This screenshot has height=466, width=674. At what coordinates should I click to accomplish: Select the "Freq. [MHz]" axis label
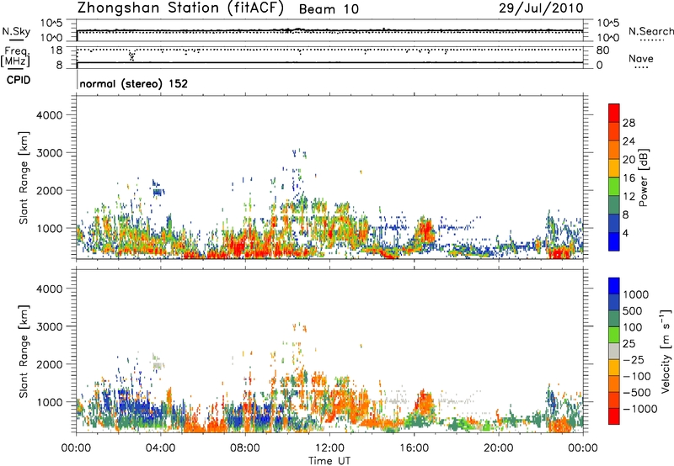tap(16, 56)
